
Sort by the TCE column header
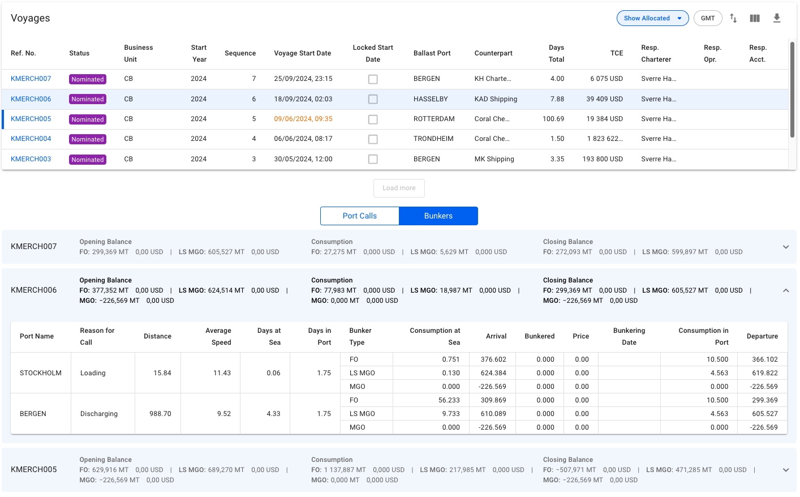616,53
